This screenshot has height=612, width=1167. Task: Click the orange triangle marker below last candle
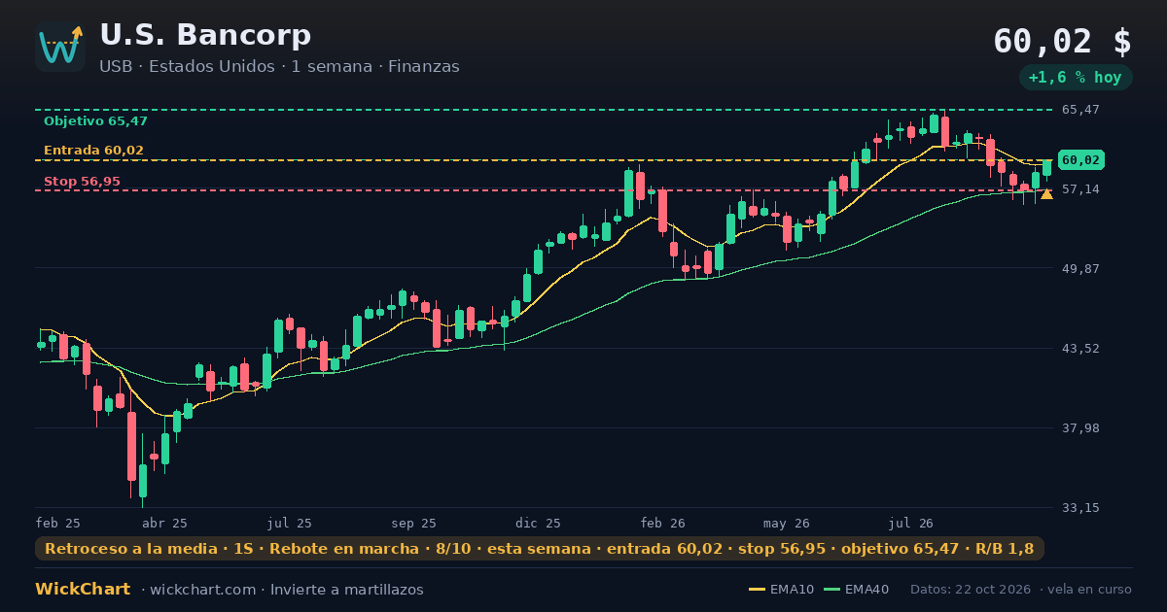point(1046,194)
